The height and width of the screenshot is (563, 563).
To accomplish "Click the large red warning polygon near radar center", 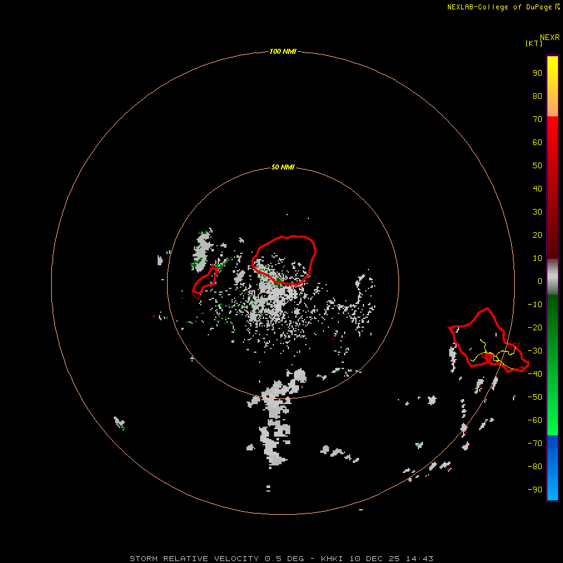I will click(283, 260).
